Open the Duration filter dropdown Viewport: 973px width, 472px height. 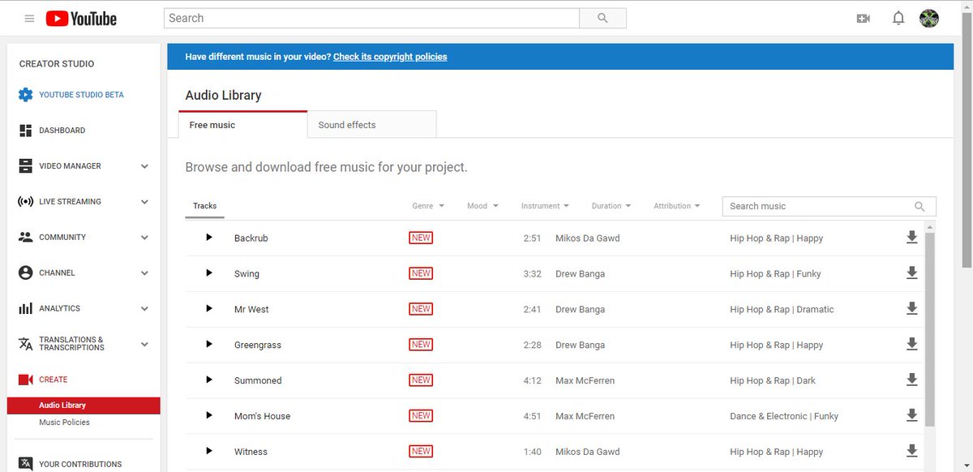(611, 206)
